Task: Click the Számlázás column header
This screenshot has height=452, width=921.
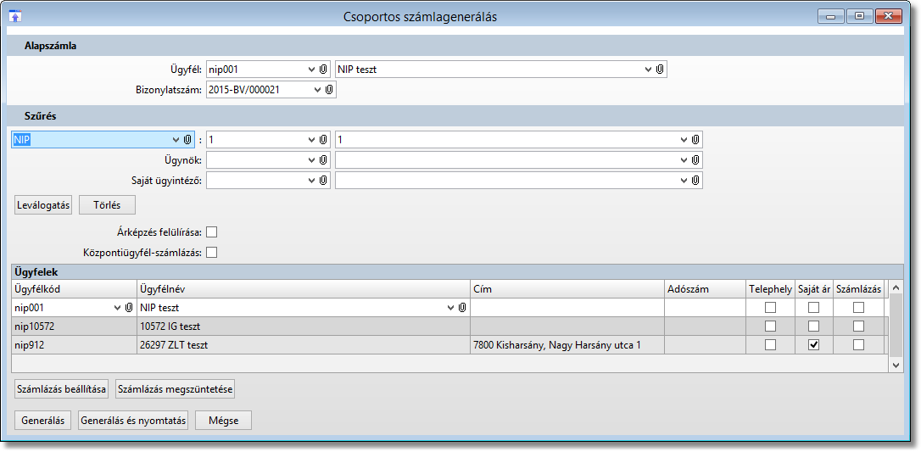Action: click(859, 289)
